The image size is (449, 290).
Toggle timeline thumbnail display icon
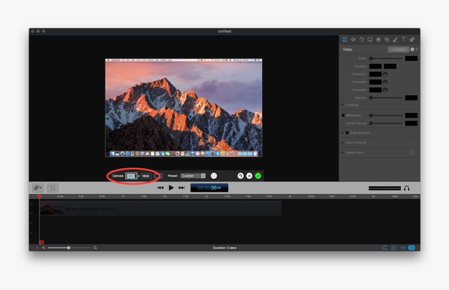394,248
